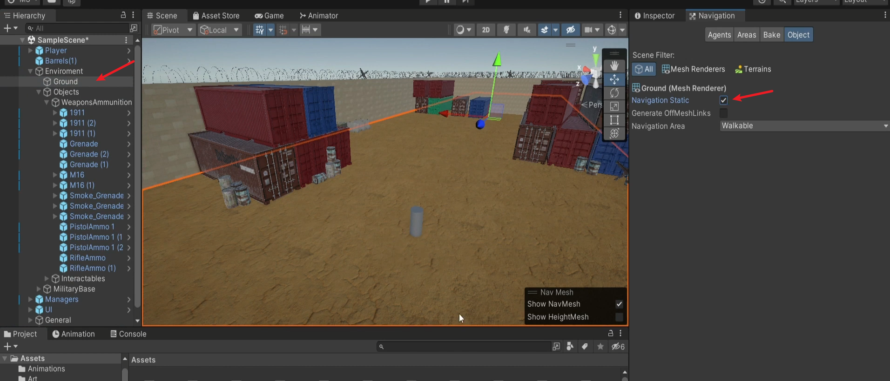Collapse the WeaponsAmmunition group
Viewport: 890px width, 381px height.
pyautogui.click(x=47, y=102)
